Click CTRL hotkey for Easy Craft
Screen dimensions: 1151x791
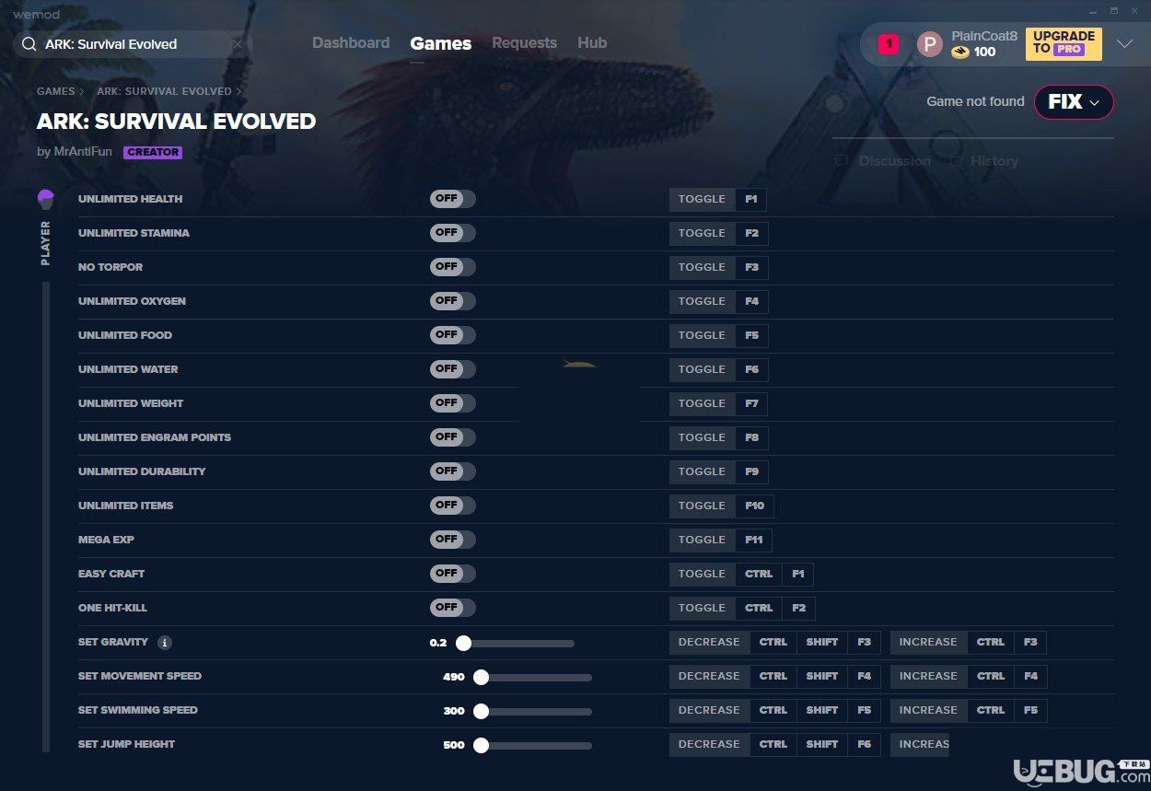click(759, 574)
